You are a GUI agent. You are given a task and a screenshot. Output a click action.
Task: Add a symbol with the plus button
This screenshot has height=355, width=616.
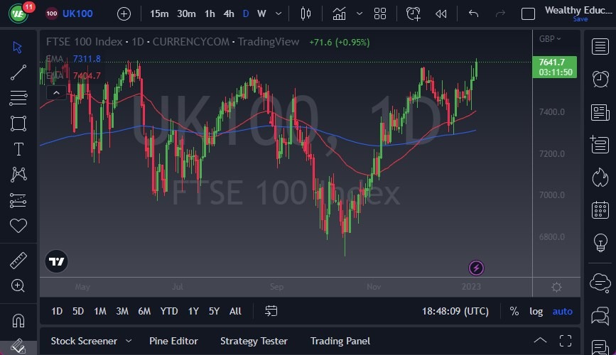[x=124, y=13]
